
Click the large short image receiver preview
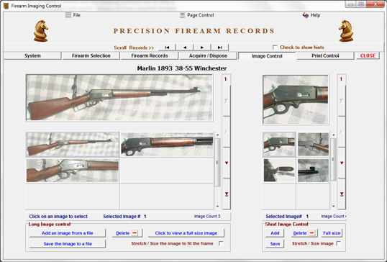point(296,99)
